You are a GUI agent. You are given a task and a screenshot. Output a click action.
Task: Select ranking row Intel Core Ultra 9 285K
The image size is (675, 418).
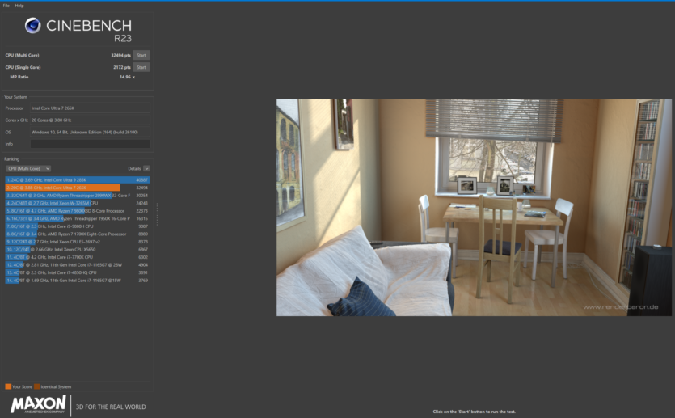point(77,180)
